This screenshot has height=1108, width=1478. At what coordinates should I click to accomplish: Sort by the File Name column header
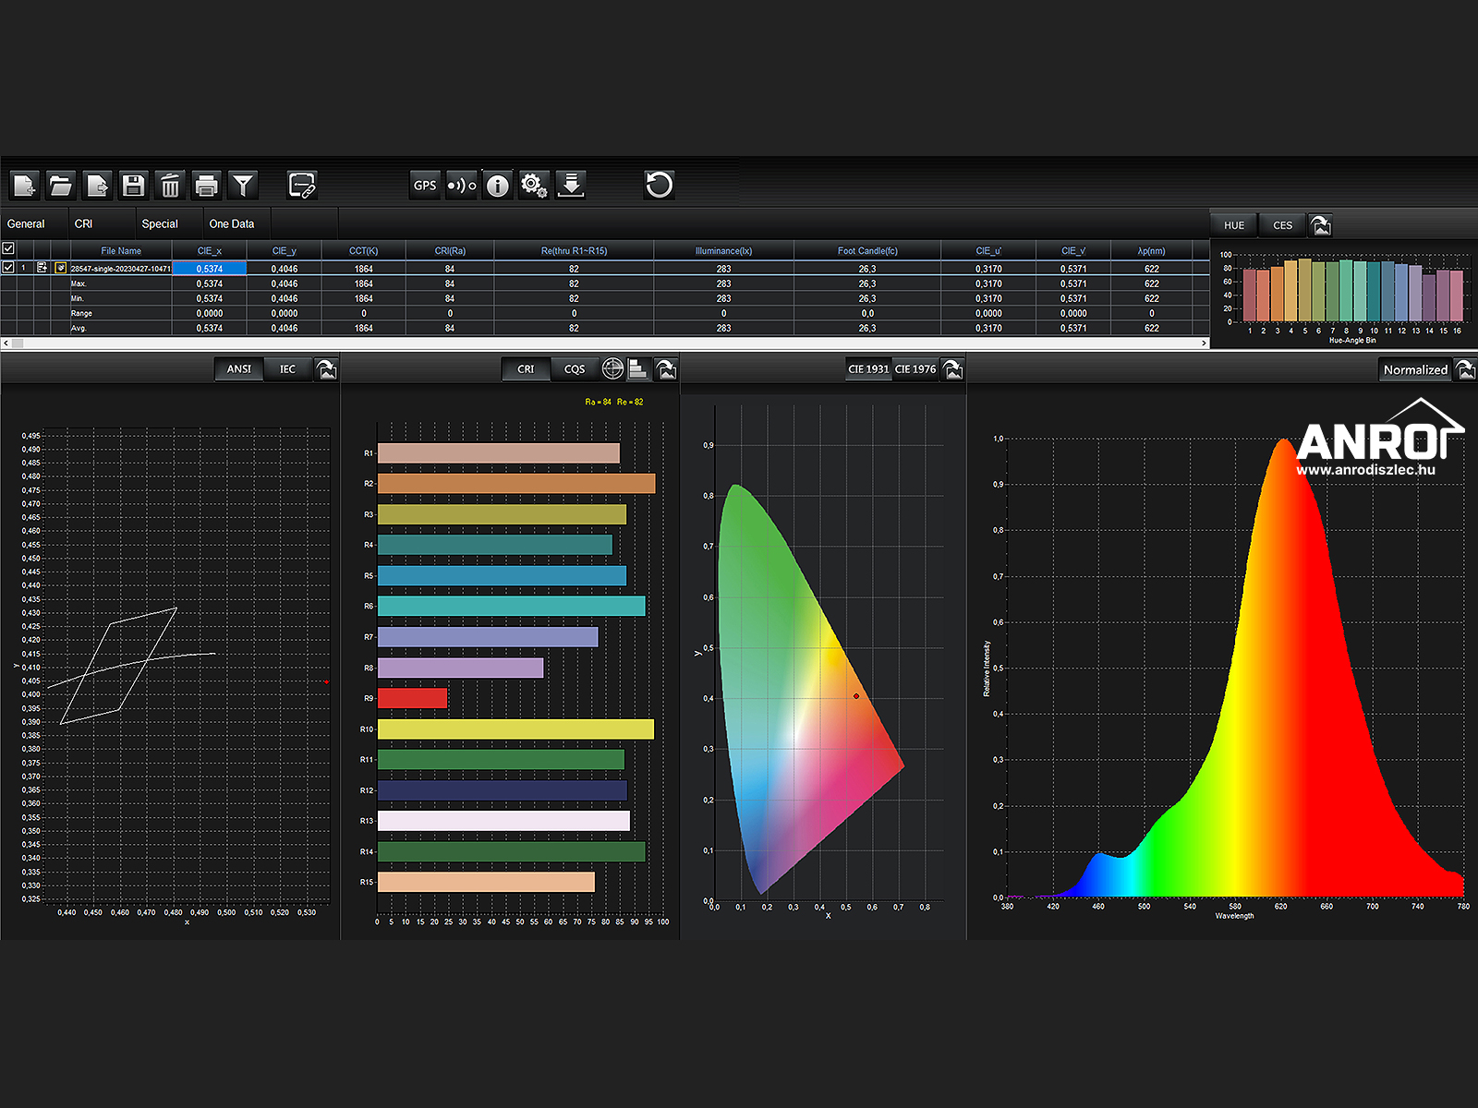coord(121,250)
